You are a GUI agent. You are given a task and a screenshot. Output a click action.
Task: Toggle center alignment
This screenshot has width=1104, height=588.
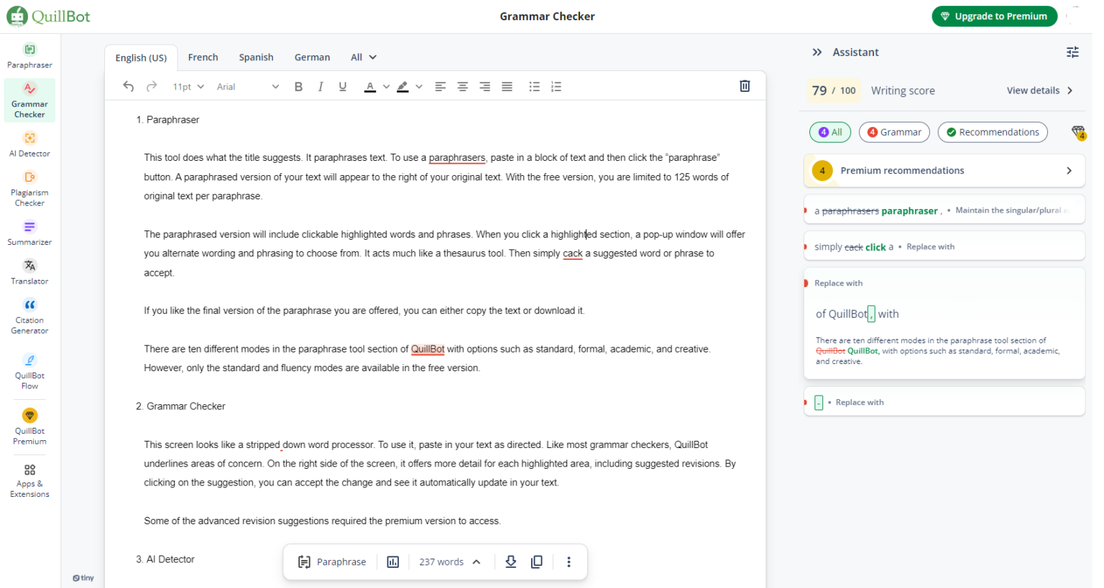(x=463, y=87)
